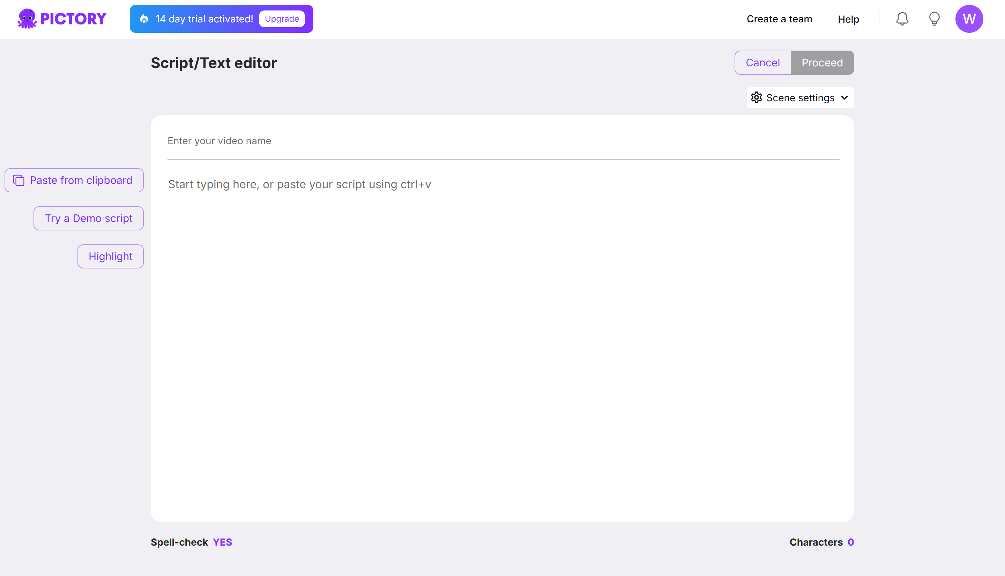Click the lightbulb ideas icon
Screen dimensions: 1005x576
[x=934, y=19]
